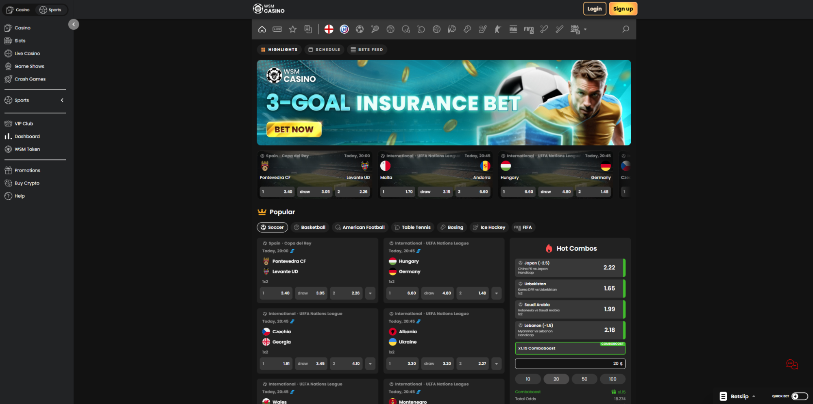Select the Counter-Strike shooter icon
This screenshot has height=404, width=813.
pos(498,29)
